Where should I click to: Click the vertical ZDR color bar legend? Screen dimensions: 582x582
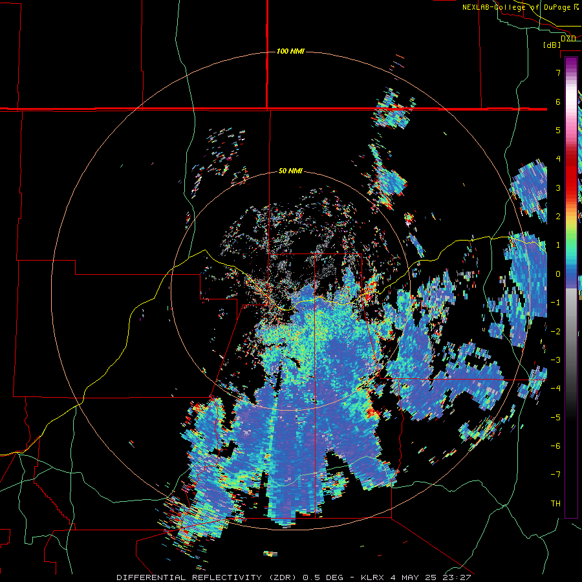571,287
